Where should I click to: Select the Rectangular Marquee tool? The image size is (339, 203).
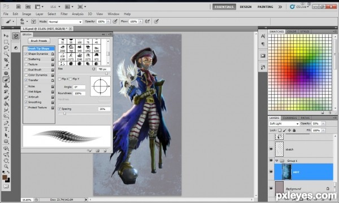click(6, 42)
